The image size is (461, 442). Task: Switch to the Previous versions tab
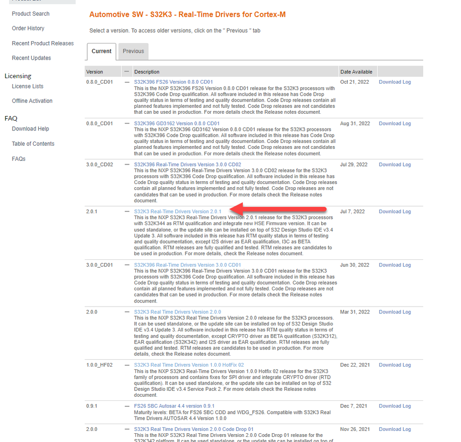[133, 51]
